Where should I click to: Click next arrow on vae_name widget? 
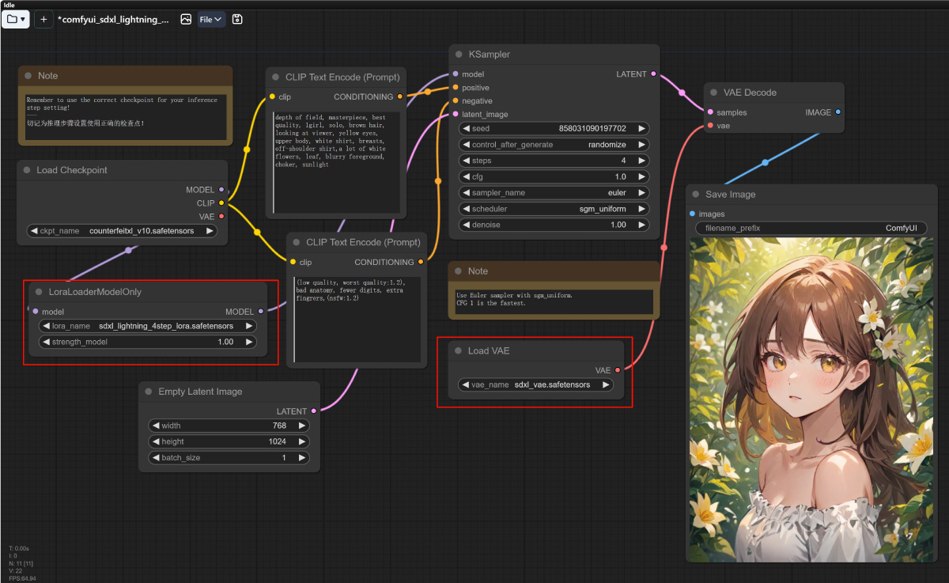tap(606, 385)
